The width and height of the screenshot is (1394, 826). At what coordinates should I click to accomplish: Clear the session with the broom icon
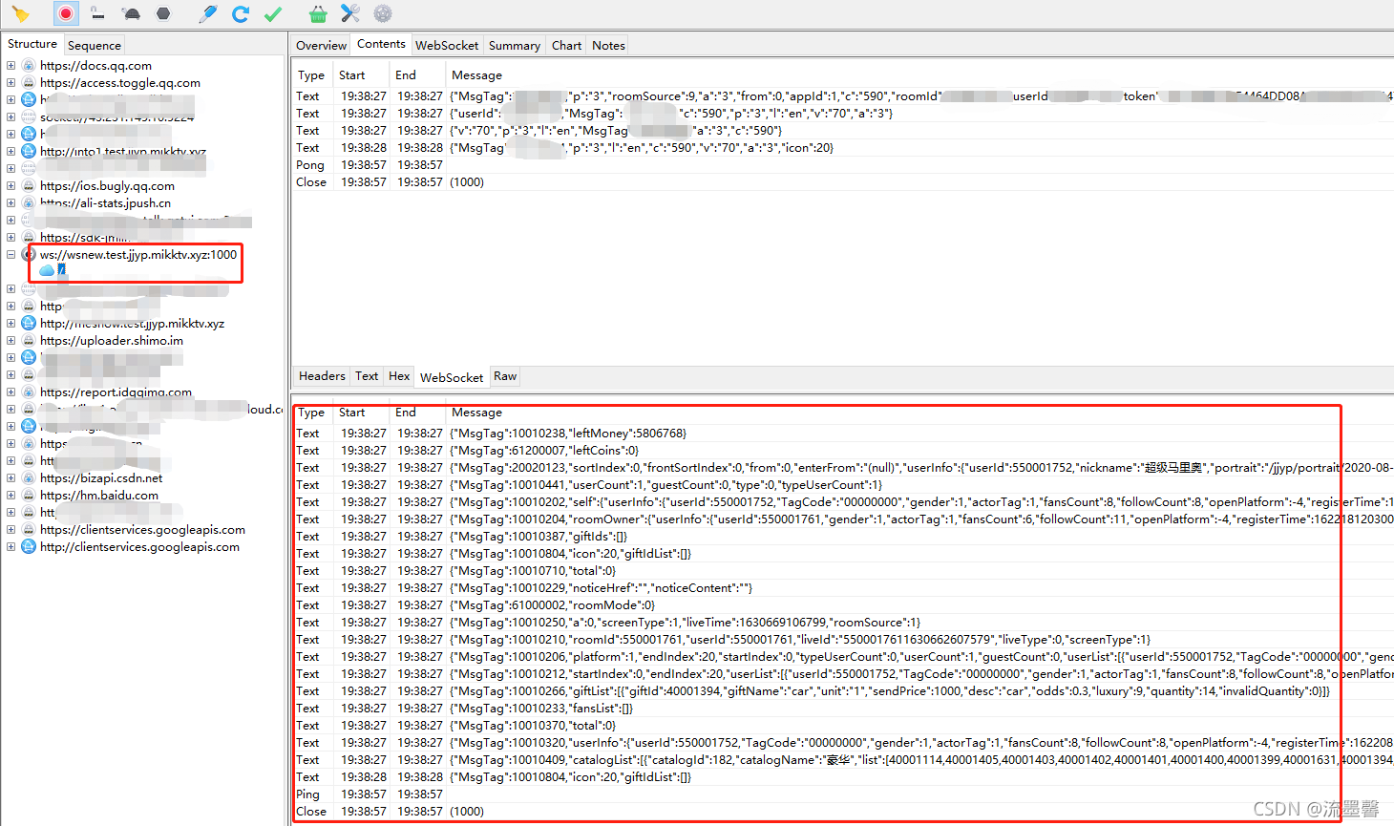pyautogui.click(x=21, y=13)
